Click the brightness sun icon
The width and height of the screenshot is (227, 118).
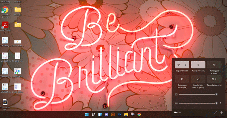[176, 94]
